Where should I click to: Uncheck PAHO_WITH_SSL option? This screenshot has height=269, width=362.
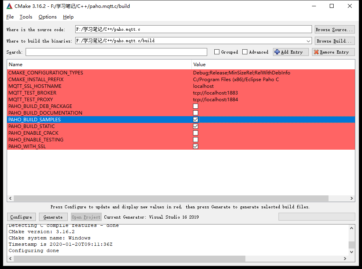[x=195, y=147]
